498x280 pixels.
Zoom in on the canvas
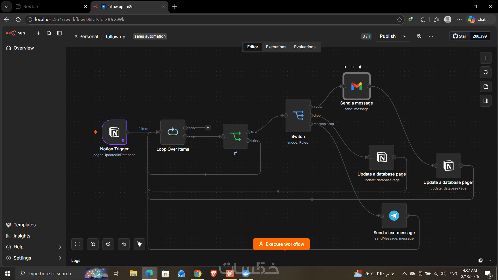click(x=93, y=244)
